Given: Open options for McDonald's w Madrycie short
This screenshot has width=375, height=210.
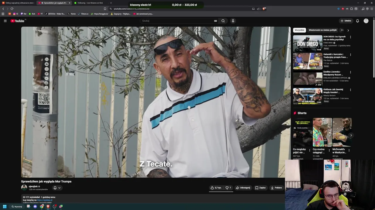Looking at the screenshot, I should (x=349, y=150).
